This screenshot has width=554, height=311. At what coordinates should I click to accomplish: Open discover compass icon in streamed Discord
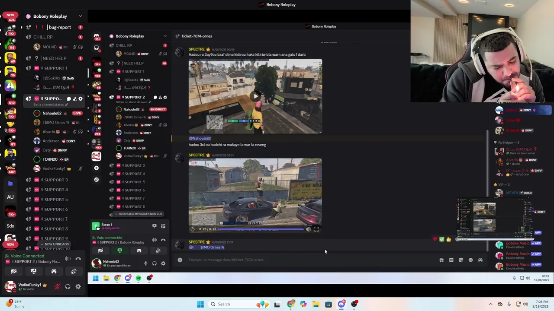click(97, 180)
